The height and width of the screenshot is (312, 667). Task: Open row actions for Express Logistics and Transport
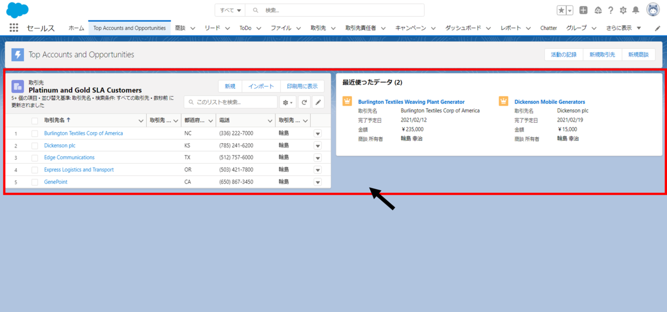[318, 170]
